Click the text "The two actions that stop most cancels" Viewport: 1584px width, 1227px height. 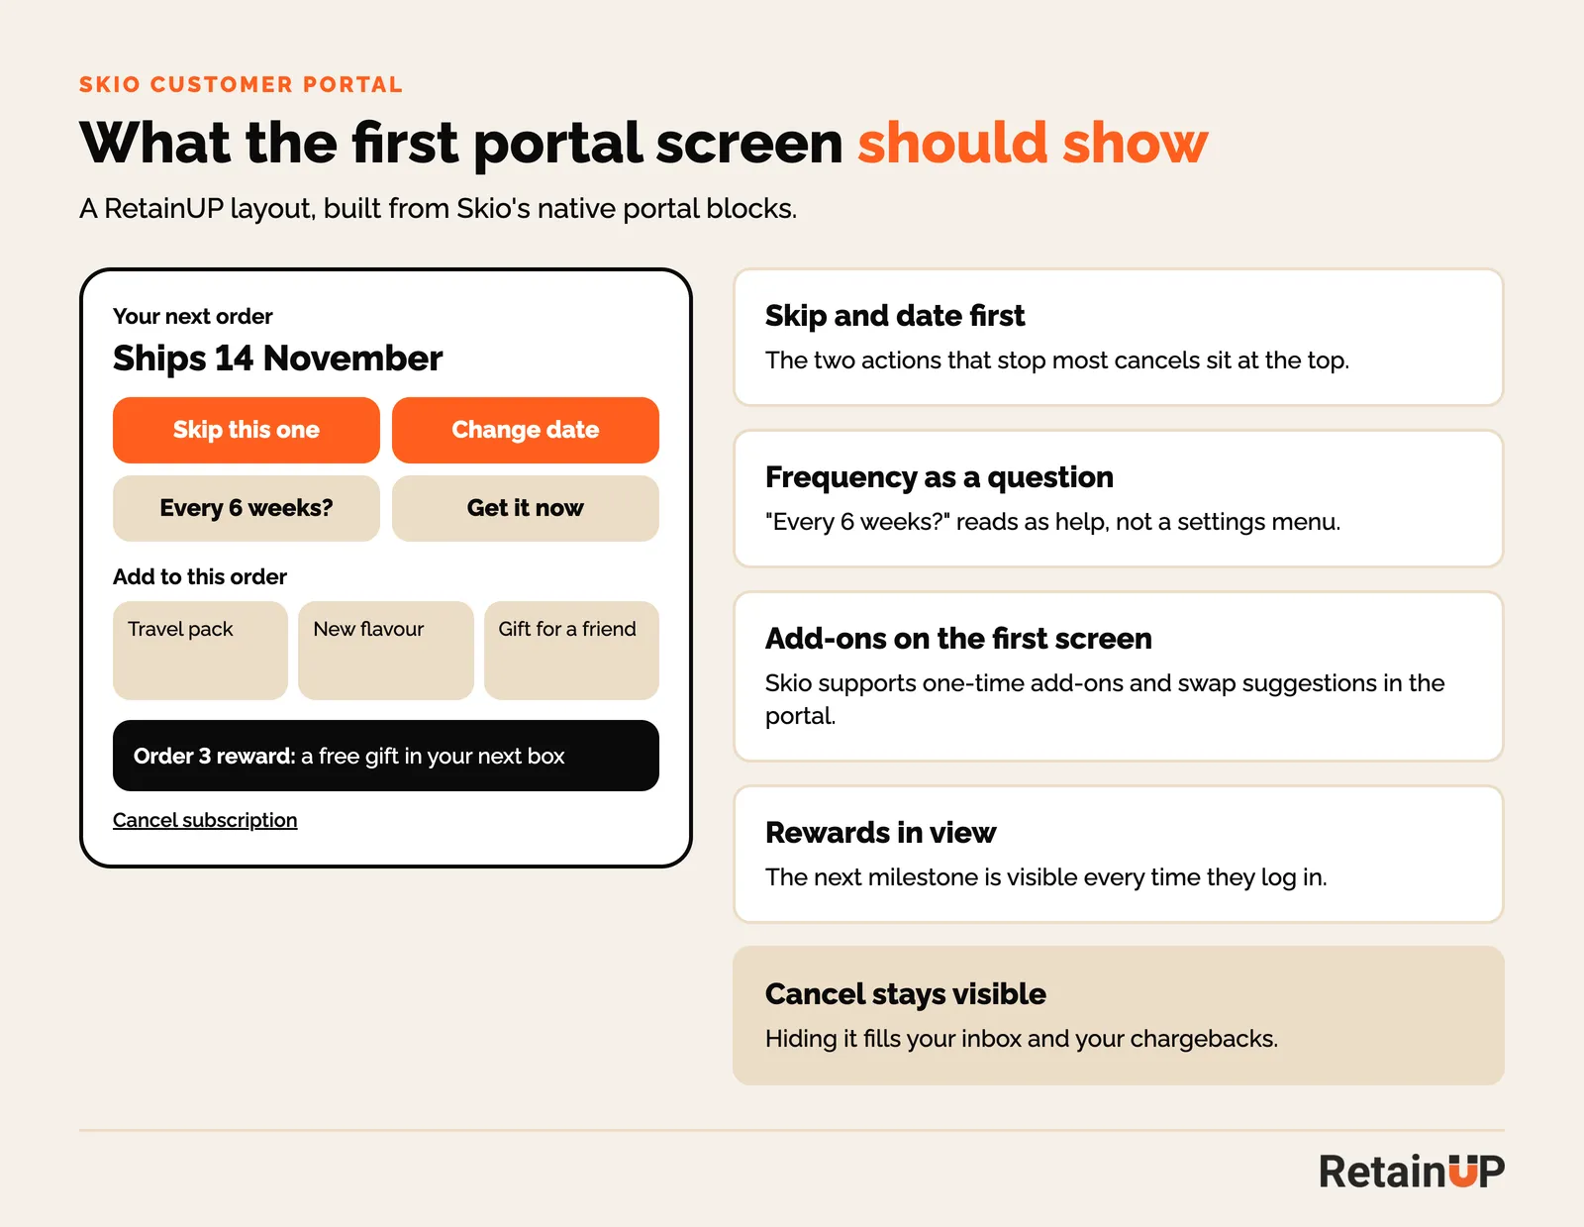click(x=983, y=359)
